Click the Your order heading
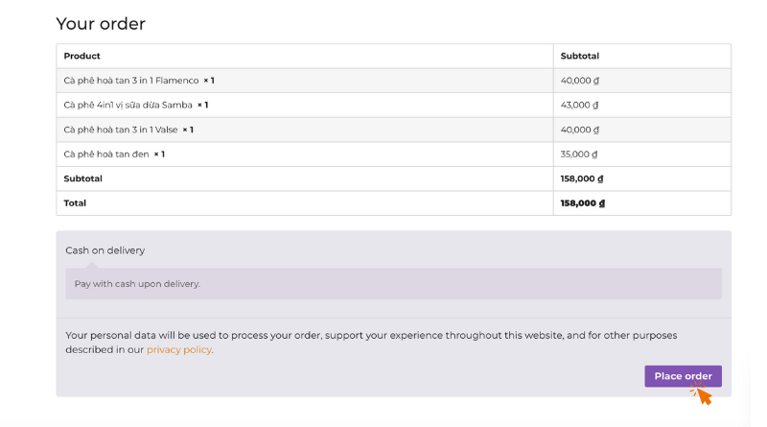Image resolution: width=767 pixels, height=427 pixels. point(101,23)
